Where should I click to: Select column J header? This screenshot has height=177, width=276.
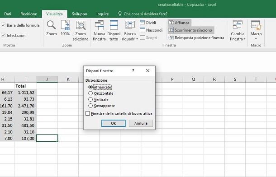point(47,79)
